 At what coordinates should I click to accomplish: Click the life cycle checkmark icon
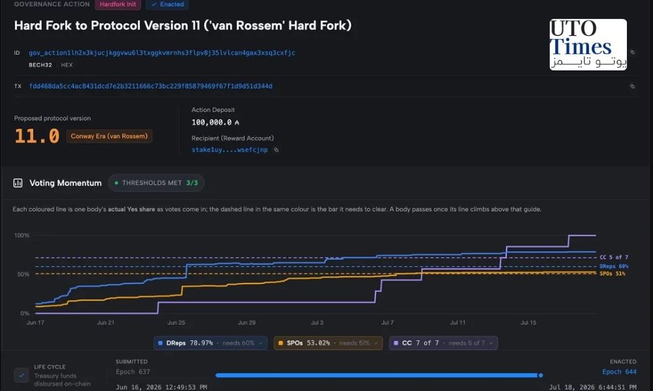(22, 375)
